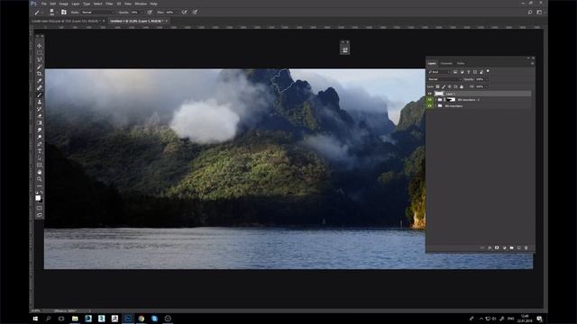The width and height of the screenshot is (577, 324).
Task: Expand the bottom layer group
Action: click(x=435, y=106)
